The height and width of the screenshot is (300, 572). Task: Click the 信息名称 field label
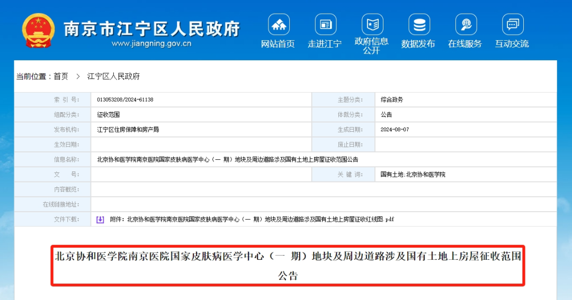pyautogui.click(x=66, y=159)
